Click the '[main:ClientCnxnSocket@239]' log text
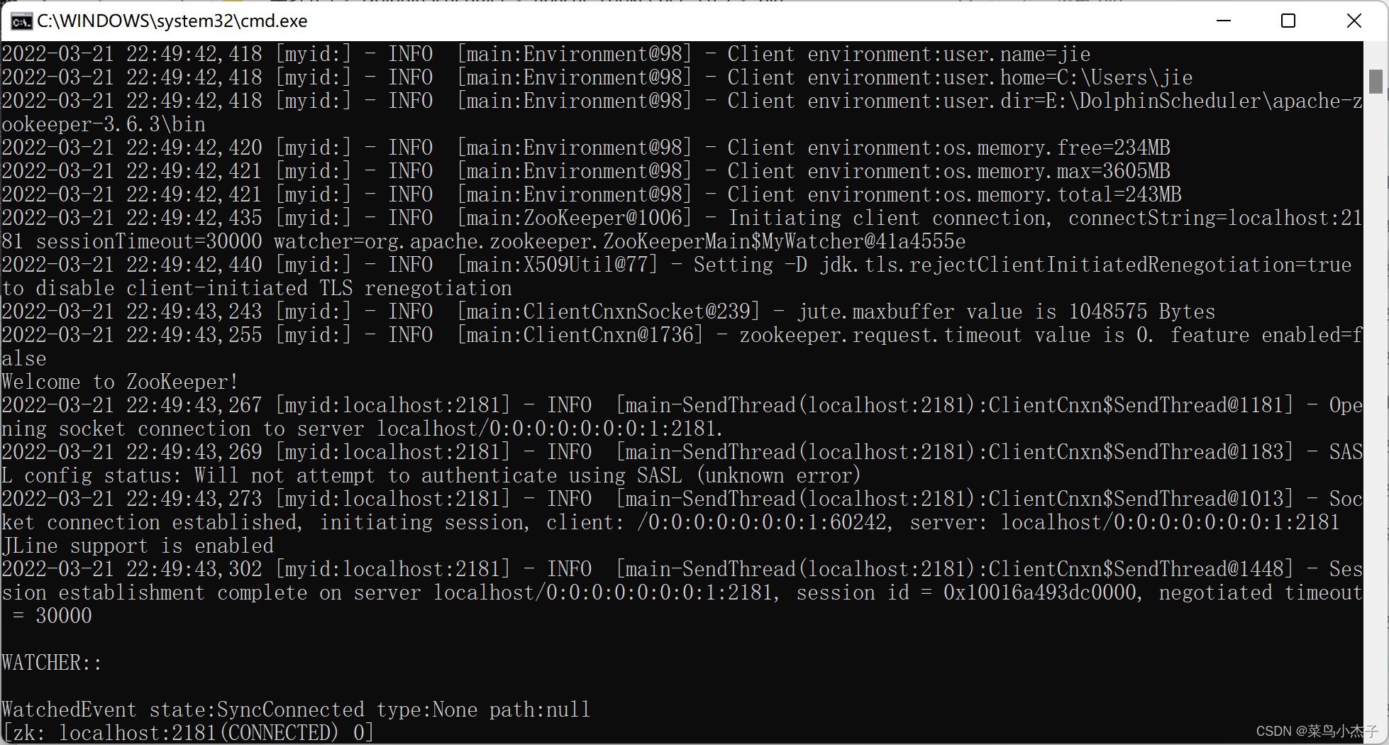Image resolution: width=1389 pixels, height=745 pixels. pos(608,311)
